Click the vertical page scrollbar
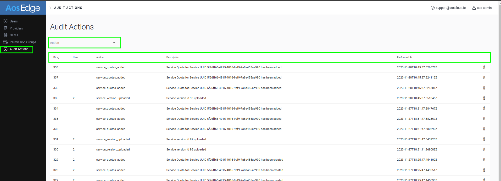This screenshot has height=181, width=501. coord(499,78)
